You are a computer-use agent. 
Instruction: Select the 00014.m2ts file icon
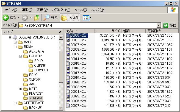click(68, 59)
